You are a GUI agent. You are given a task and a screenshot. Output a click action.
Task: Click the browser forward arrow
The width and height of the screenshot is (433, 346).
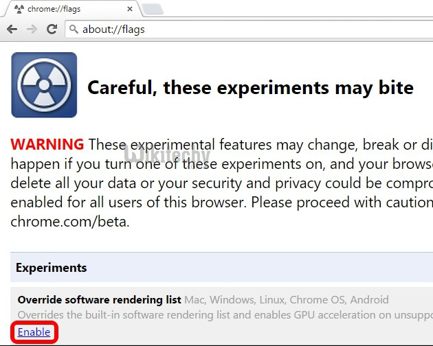(32, 30)
